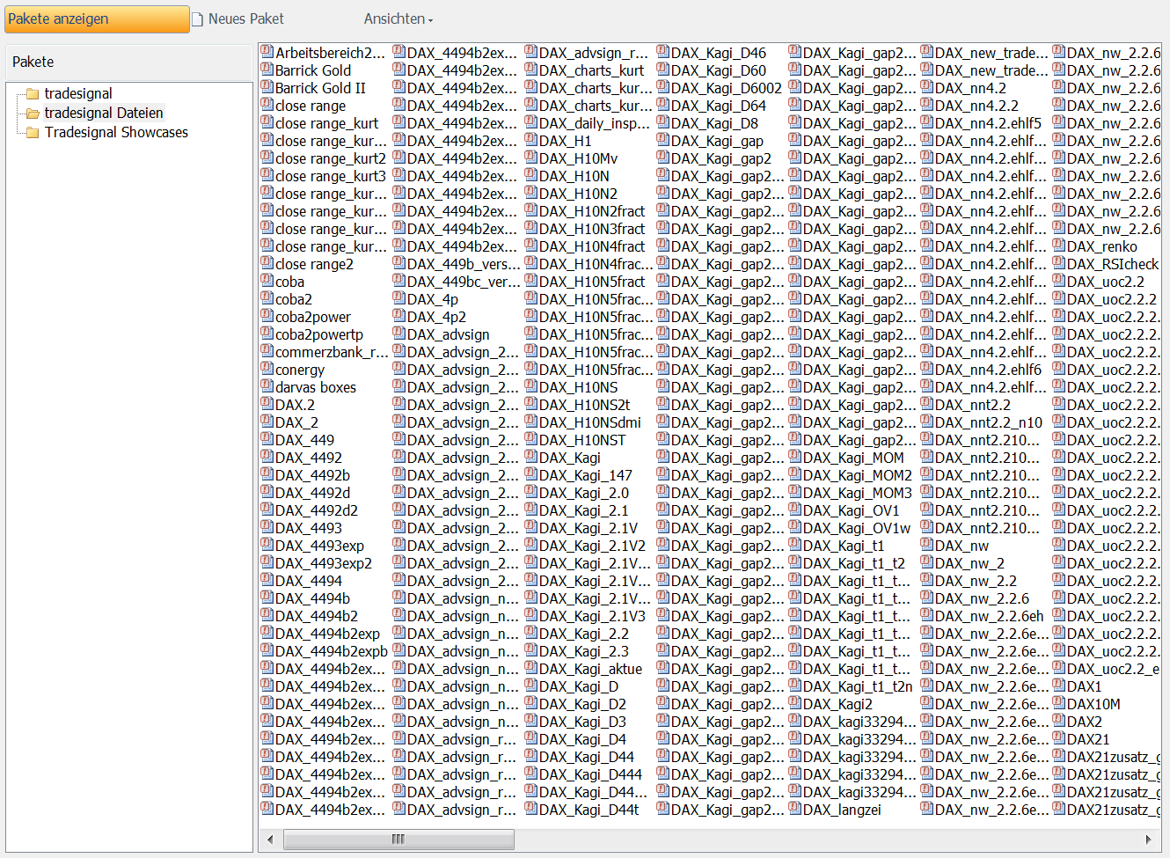
Task: Click the DAX_Kagi_D60 entry
Action: pos(719,70)
